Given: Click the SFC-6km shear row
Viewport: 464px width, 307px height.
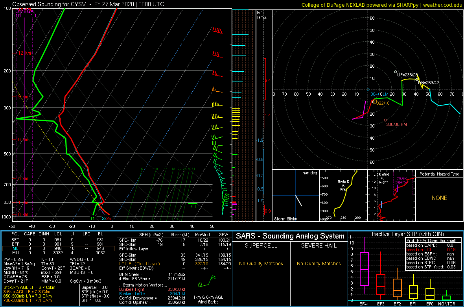Looking at the screenshot, I should coord(175,255).
